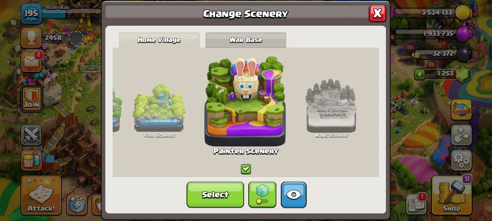Open the trophy league badge
492x221 pixels.
[x=32, y=38]
